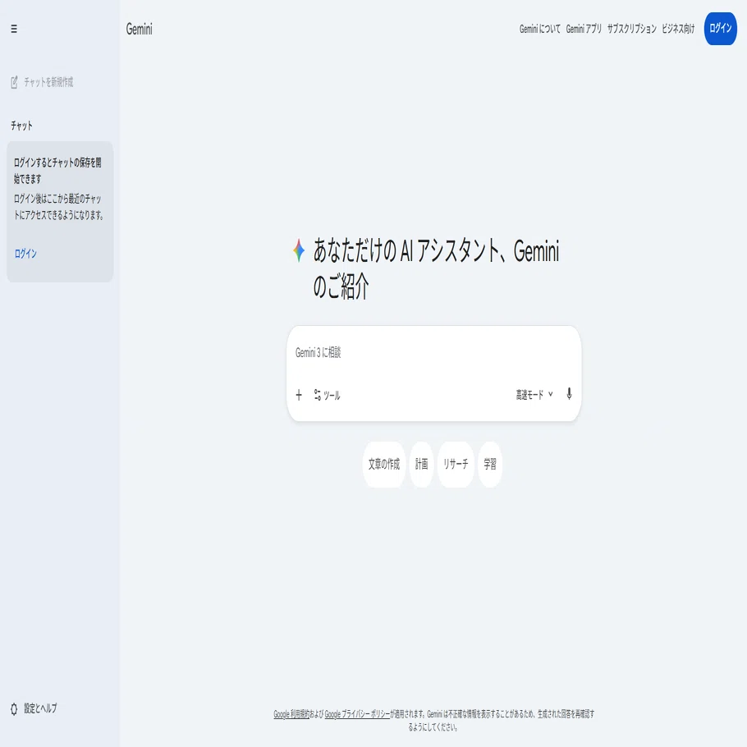Click the Gemini wordmark in header
The width and height of the screenshot is (747, 747).
tap(139, 29)
